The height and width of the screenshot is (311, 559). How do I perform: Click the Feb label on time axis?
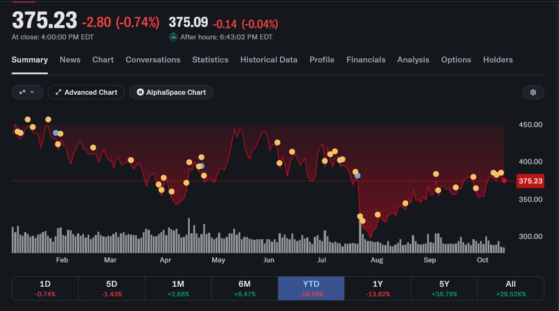coord(62,260)
